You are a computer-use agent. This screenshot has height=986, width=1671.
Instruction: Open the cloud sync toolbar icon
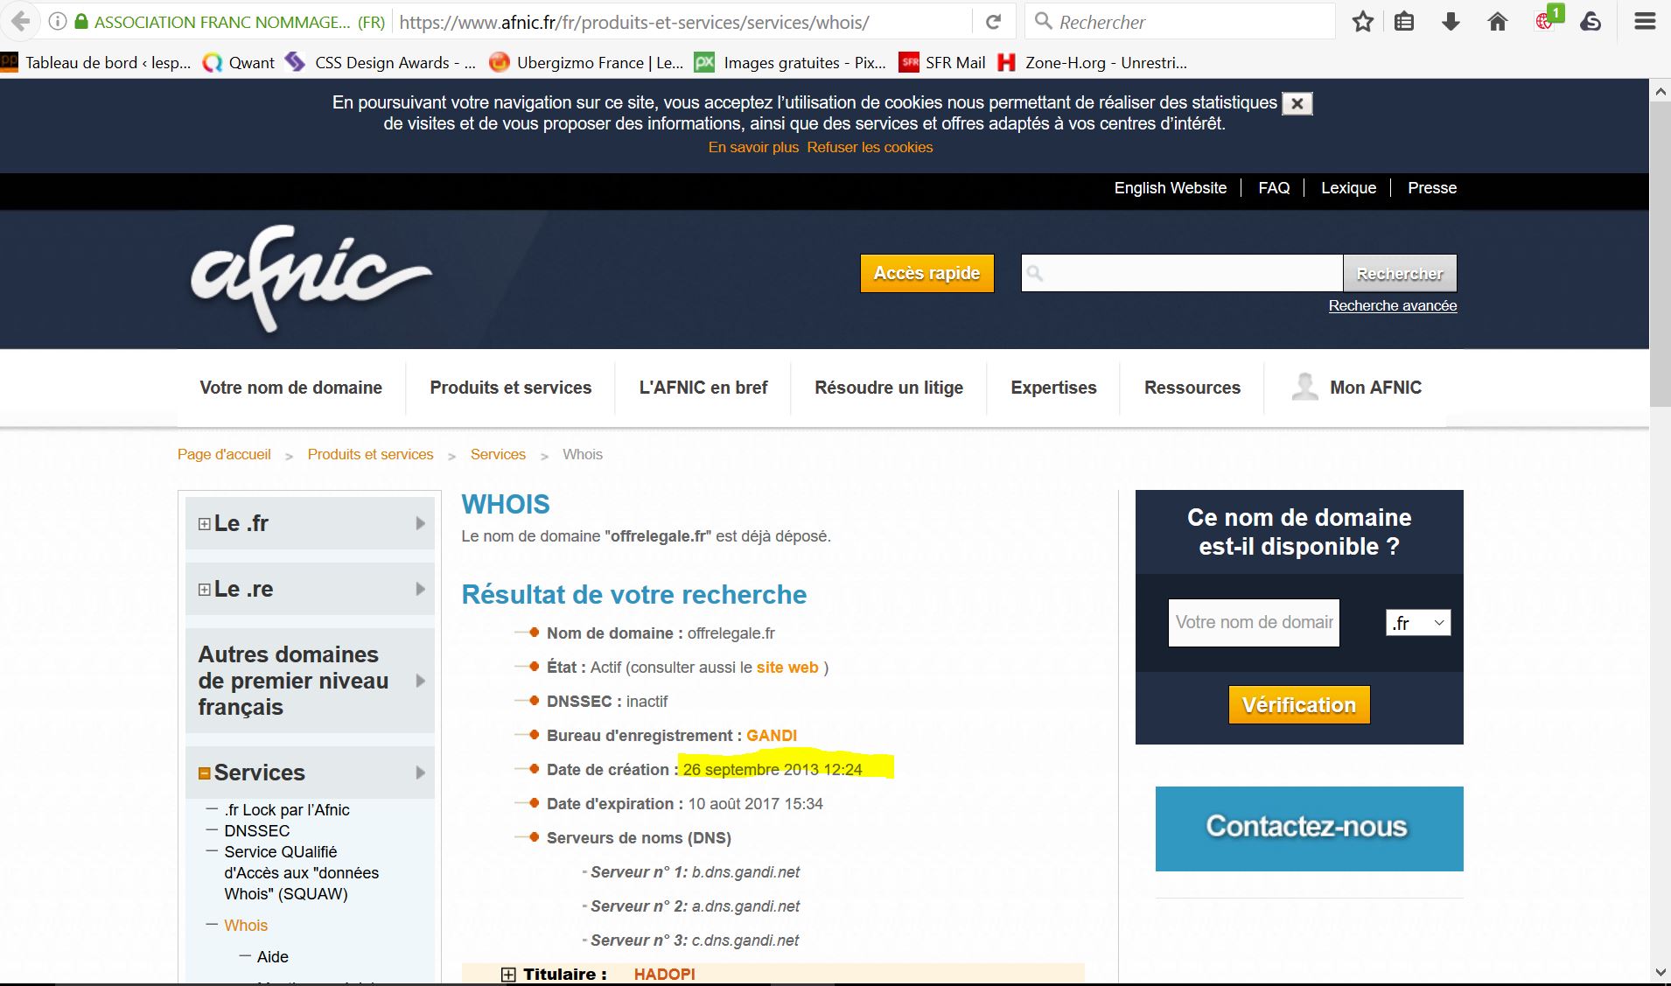pyautogui.click(x=1591, y=22)
